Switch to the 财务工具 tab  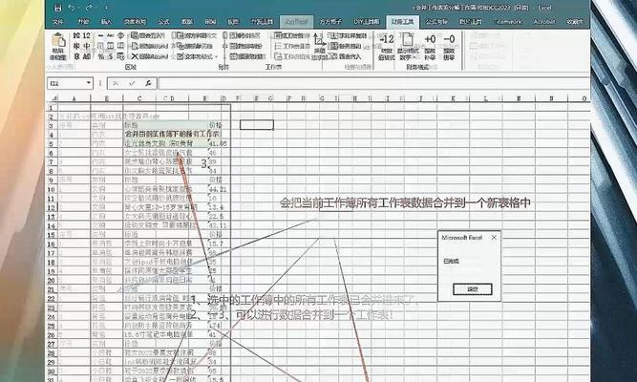(x=402, y=22)
